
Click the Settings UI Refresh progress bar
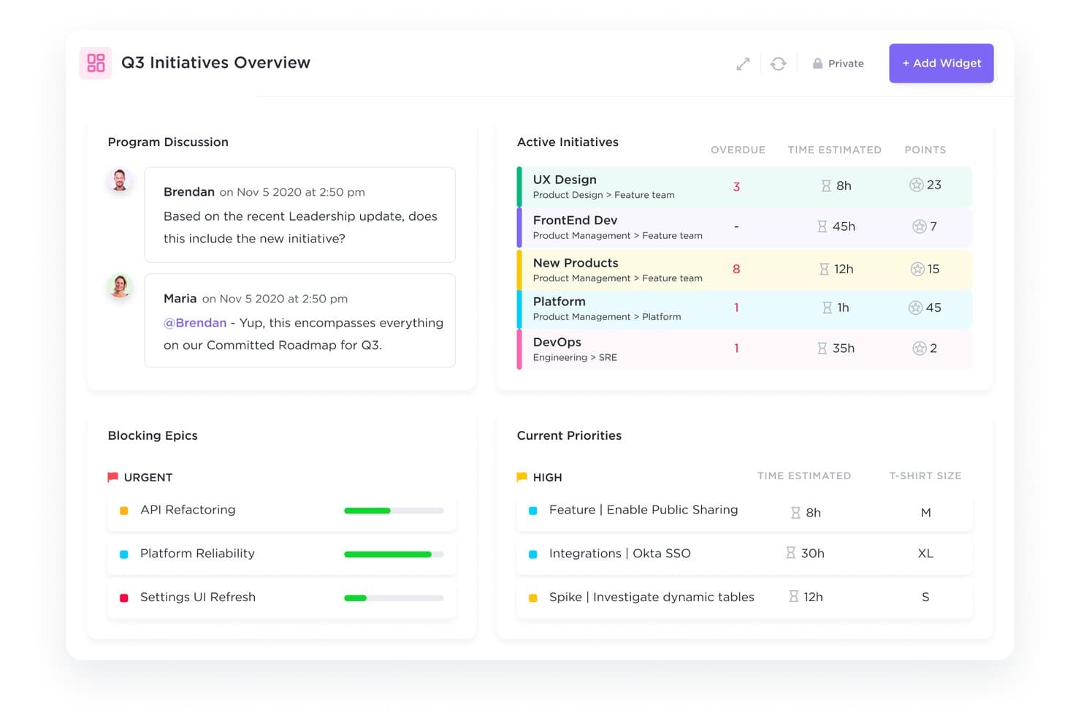click(394, 598)
